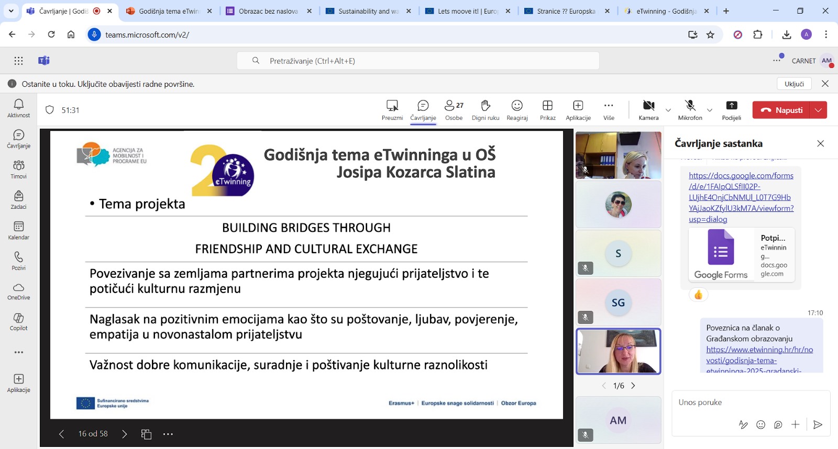
Task: Turn on the Kamera
Action: point(648,110)
